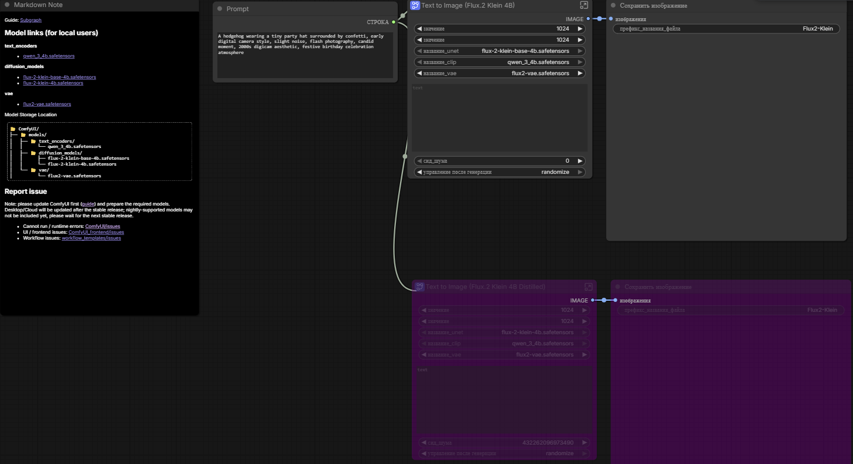Open Flux.2 Klein 4B Distilled subgraph expand icon
The width and height of the screenshot is (853, 464).
click(589, 287)
